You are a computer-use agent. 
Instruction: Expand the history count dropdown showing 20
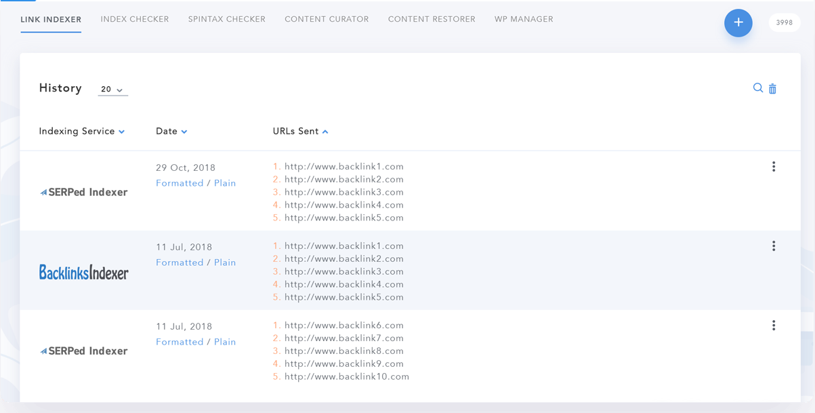(112, 90)
